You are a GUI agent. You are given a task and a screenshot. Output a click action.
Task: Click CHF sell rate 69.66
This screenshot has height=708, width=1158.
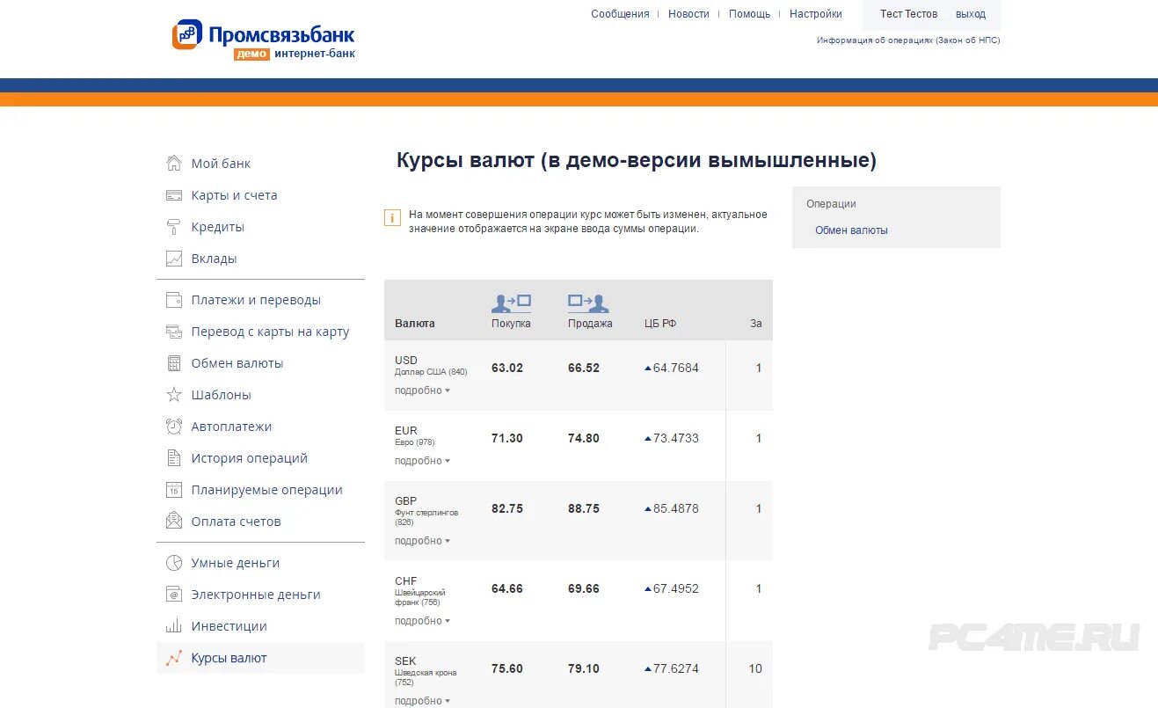pos(584,589)
